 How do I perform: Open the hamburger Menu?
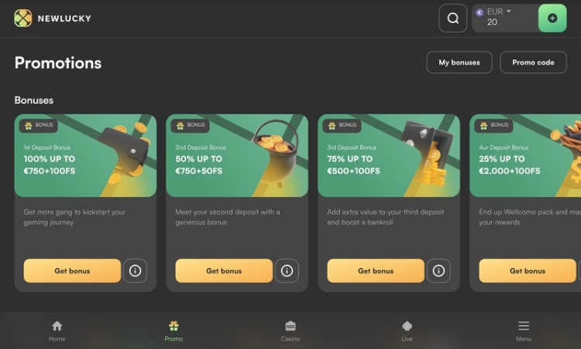(x=524, y=331)
